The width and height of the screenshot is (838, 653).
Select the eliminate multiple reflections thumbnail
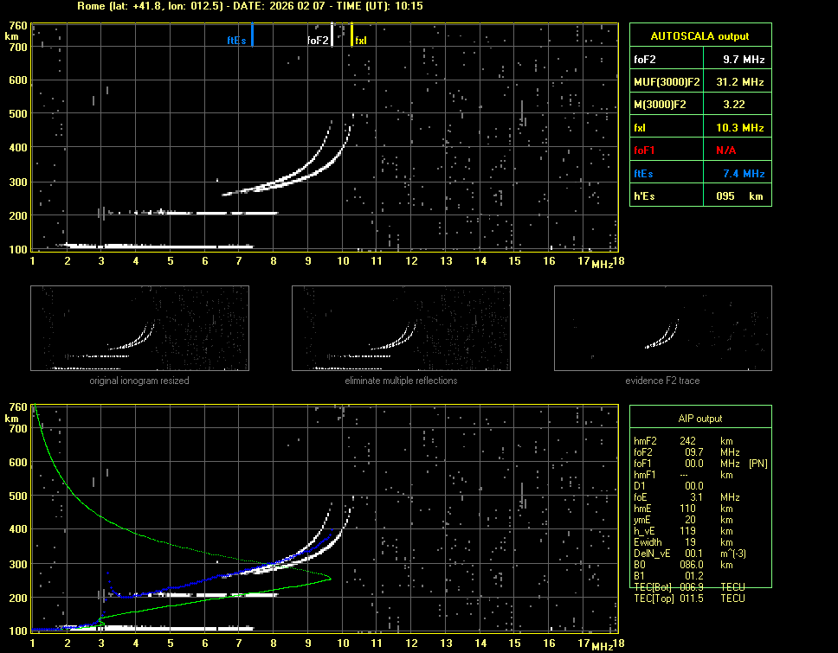point(401,330)
